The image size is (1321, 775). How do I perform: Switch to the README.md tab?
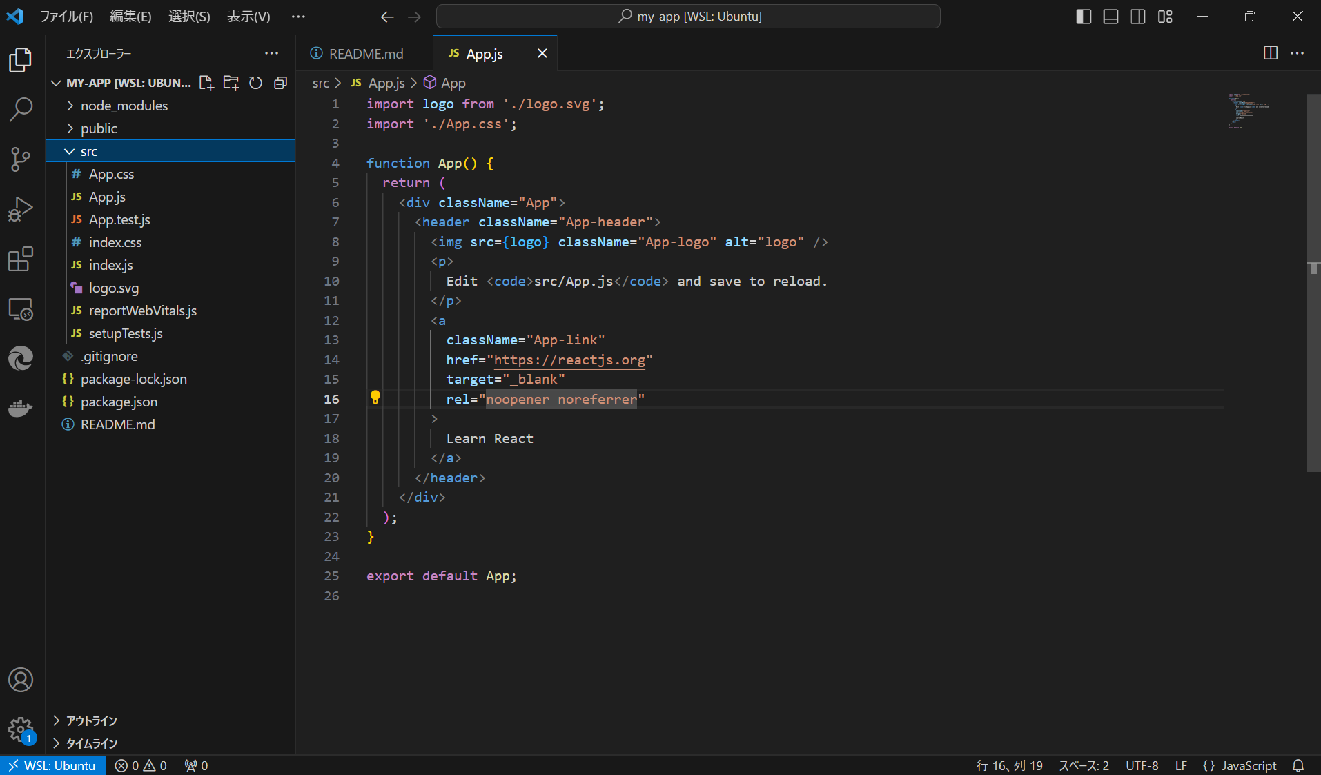point(366,54)
